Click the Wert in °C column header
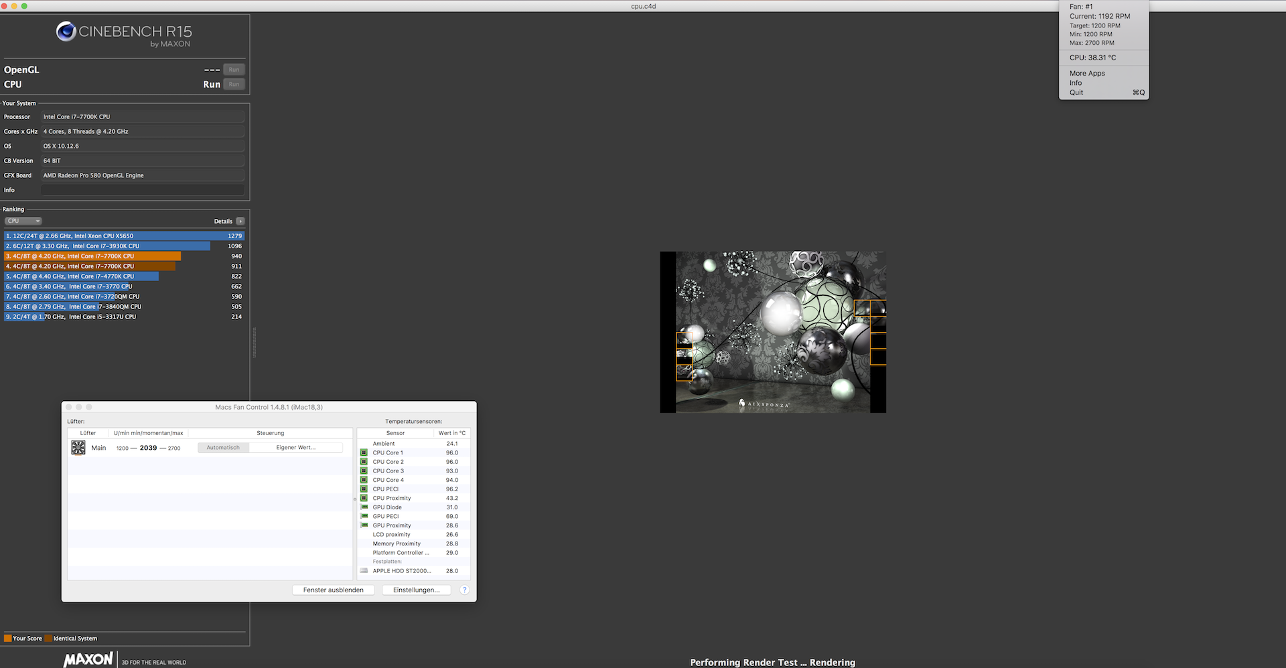 [x=452, y=433]
